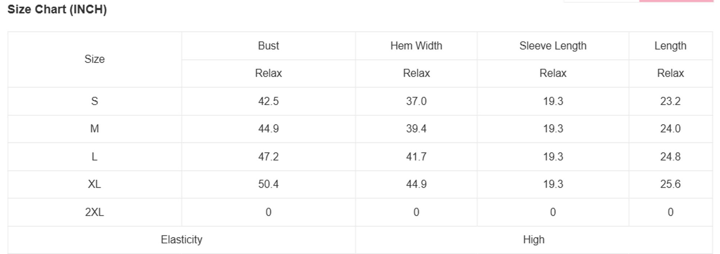Viewport: 720px width, 254px height.
Task: Click bust value 42.5 for size S
Action: [x=269, y=101]
